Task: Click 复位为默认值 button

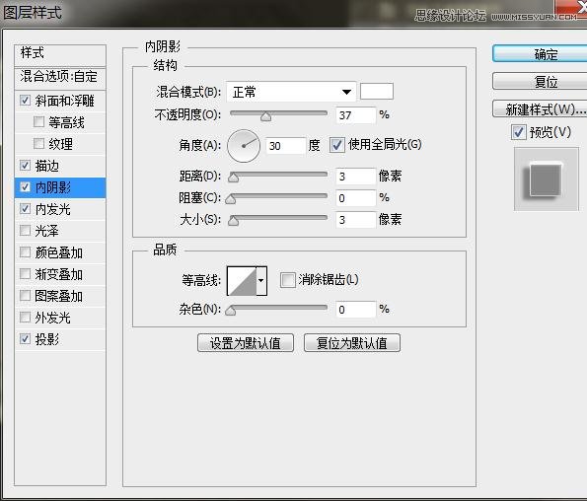Action: click(352, 343)
